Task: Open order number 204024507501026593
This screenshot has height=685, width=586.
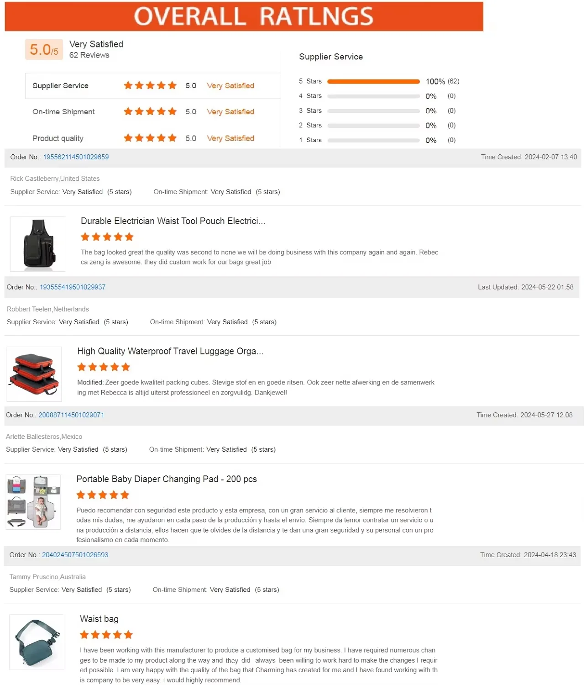Action: pos(75,555)
